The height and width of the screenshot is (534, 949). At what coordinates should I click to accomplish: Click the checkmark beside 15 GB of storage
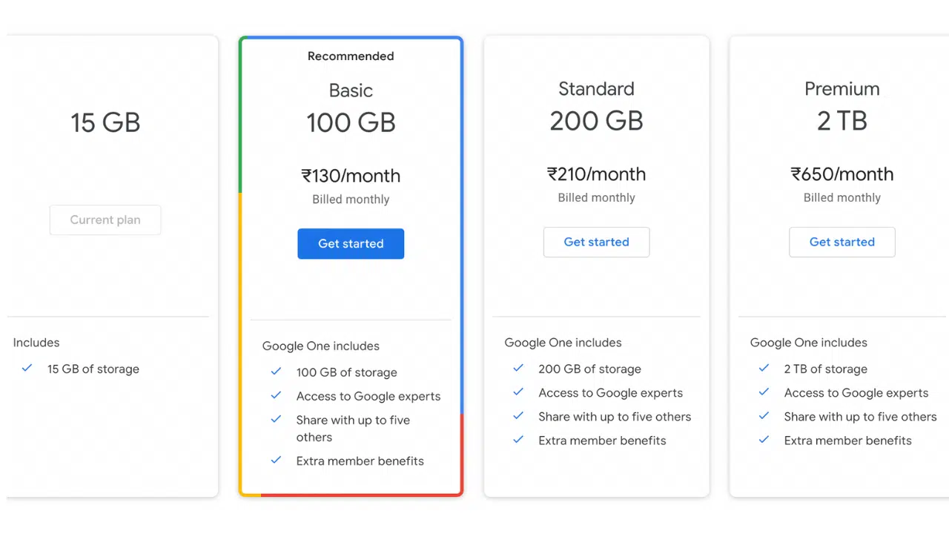click(x=27, y=369)
